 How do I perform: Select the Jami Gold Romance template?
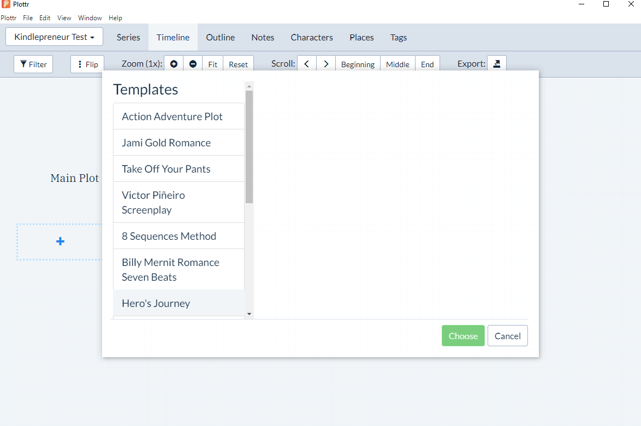coord(166,142)
